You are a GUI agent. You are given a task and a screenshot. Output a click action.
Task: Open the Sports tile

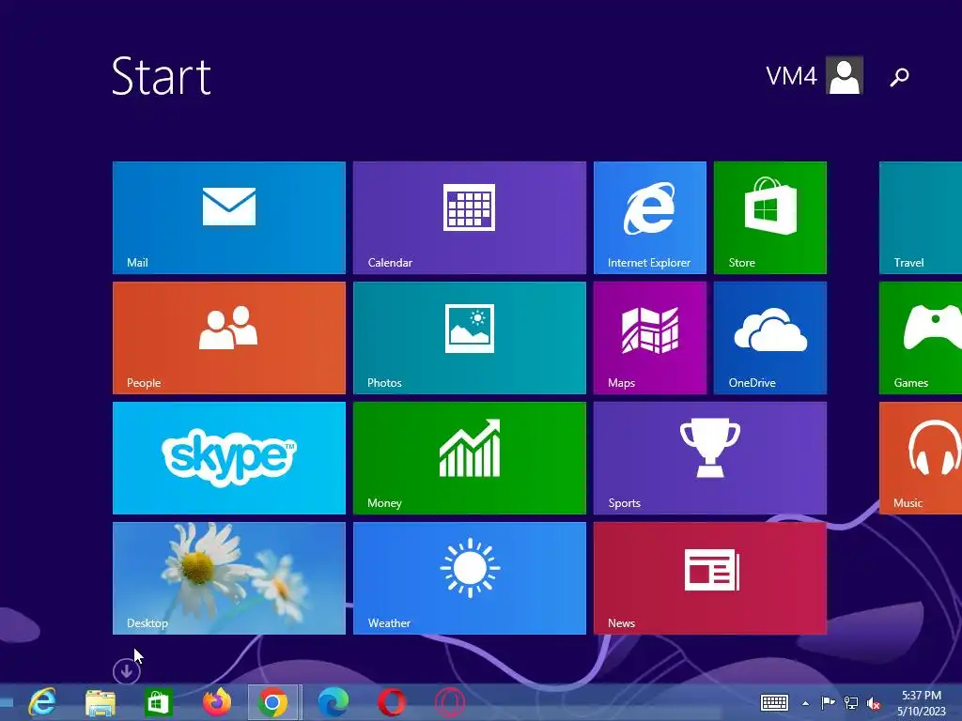[x=710, y=458]
